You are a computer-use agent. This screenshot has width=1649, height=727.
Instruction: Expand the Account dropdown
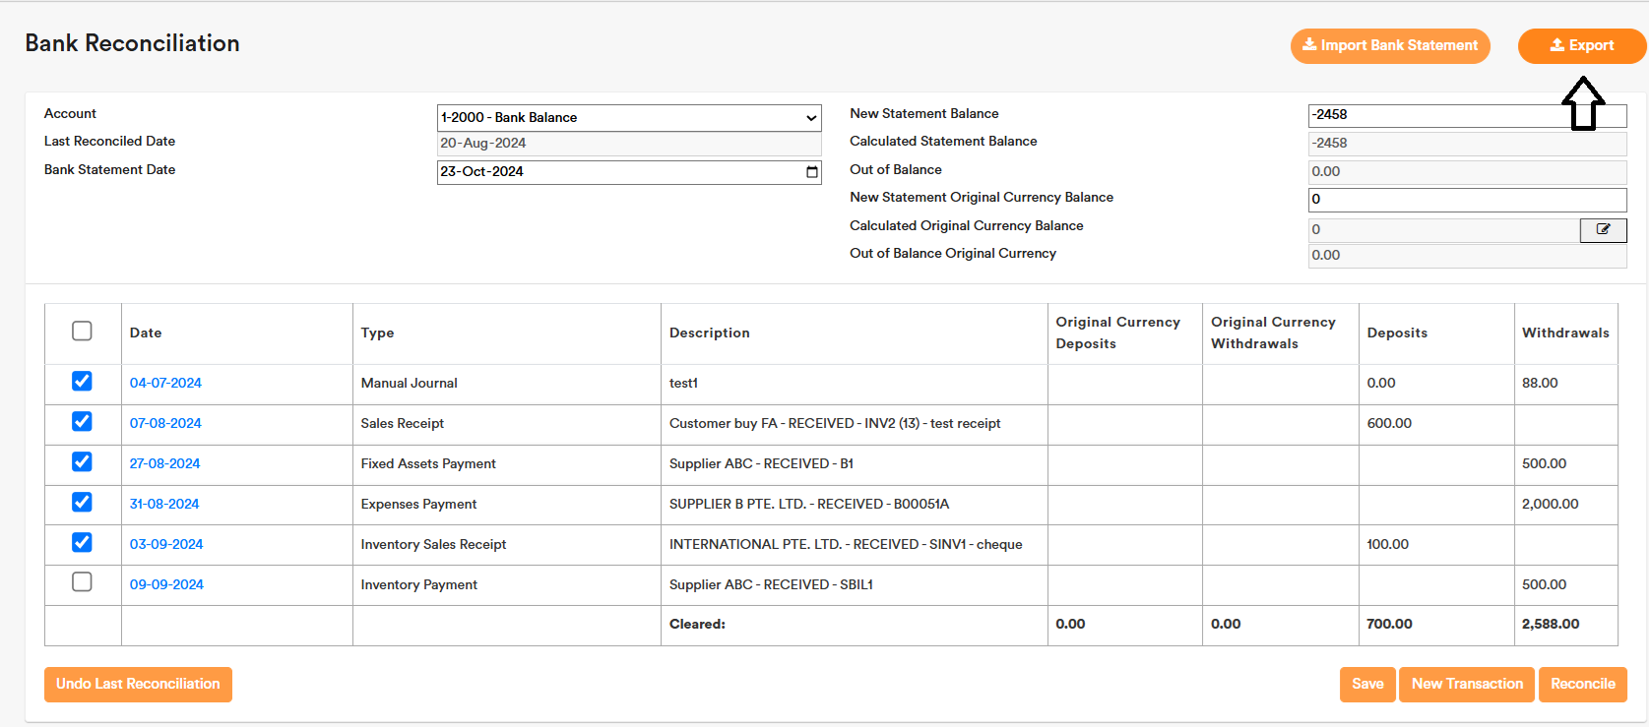628,118
